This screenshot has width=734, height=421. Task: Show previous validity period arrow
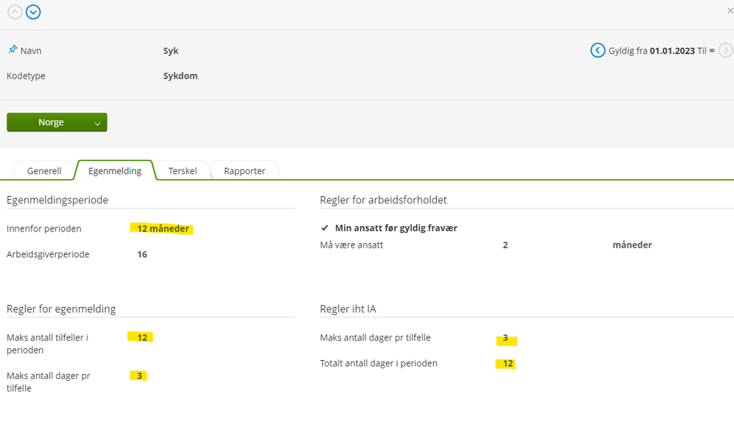[x=597, y=50]
